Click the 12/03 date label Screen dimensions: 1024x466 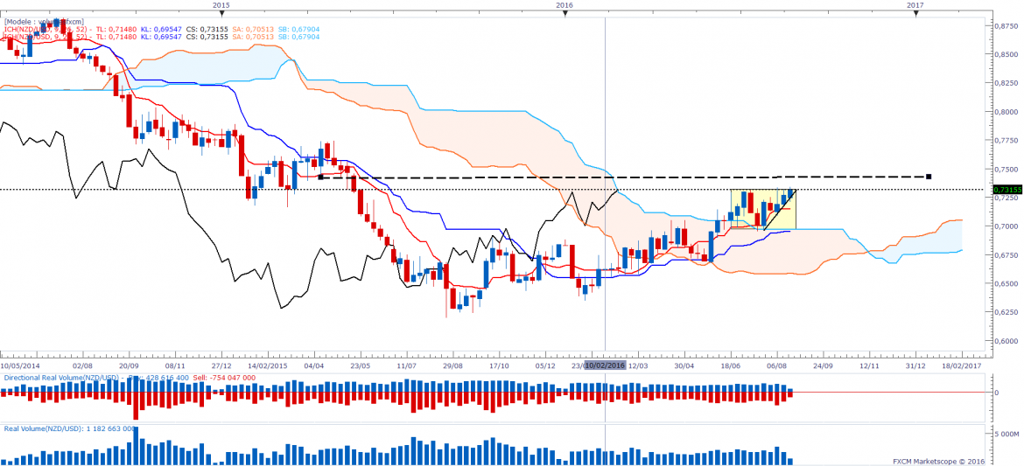(x=638, y=366)
